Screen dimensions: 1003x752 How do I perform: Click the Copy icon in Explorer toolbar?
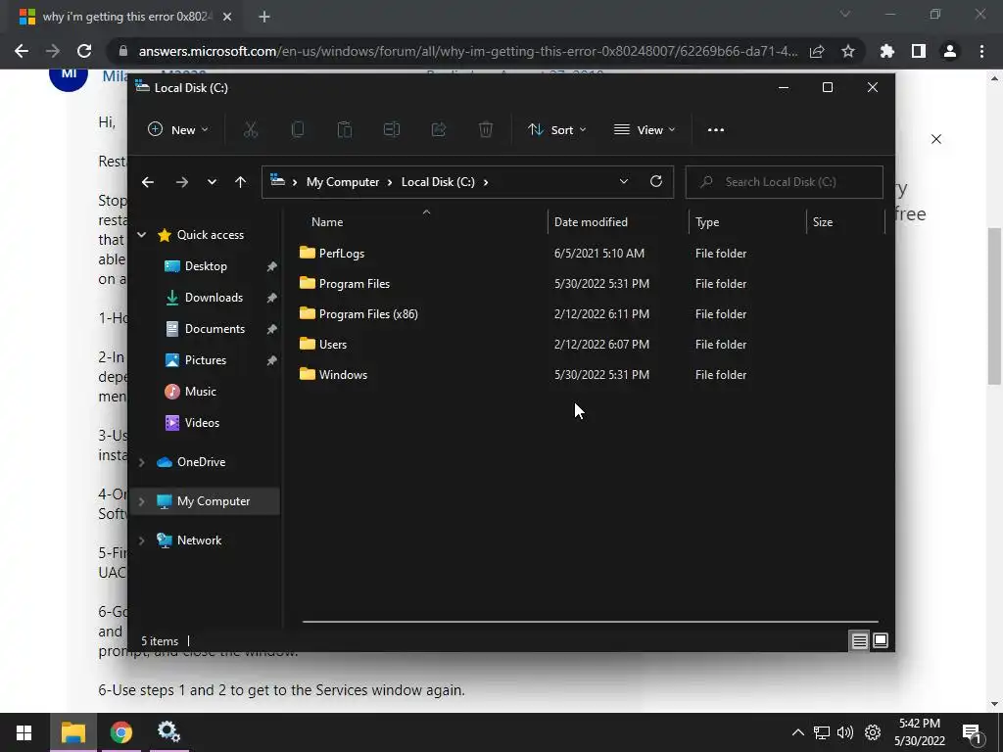pos(298,130)
